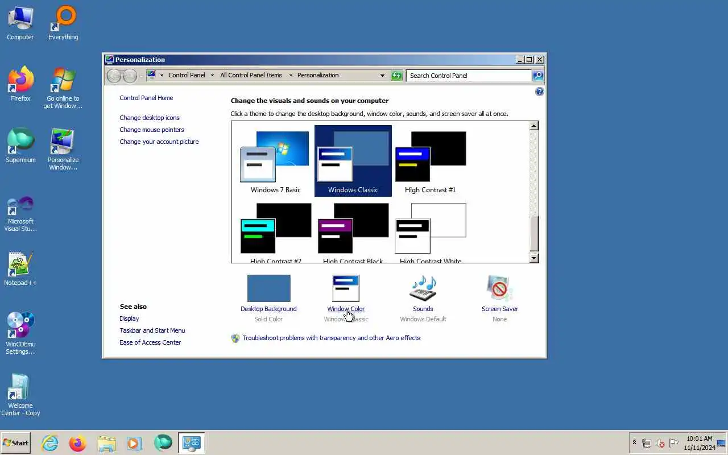Screen dimensions: 728x455
Task: Click Change mouse pointers link
Action: tap(152, 130)
